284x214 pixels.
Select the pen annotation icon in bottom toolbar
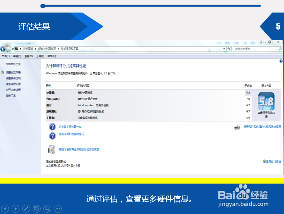point(26,209)
